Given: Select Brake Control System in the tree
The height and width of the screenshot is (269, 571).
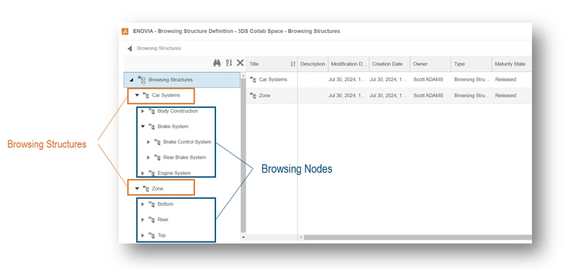Looking at the screenshot, I should click(x=187, y=142).
